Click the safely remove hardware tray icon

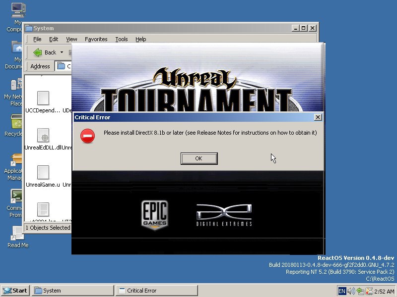360,291
